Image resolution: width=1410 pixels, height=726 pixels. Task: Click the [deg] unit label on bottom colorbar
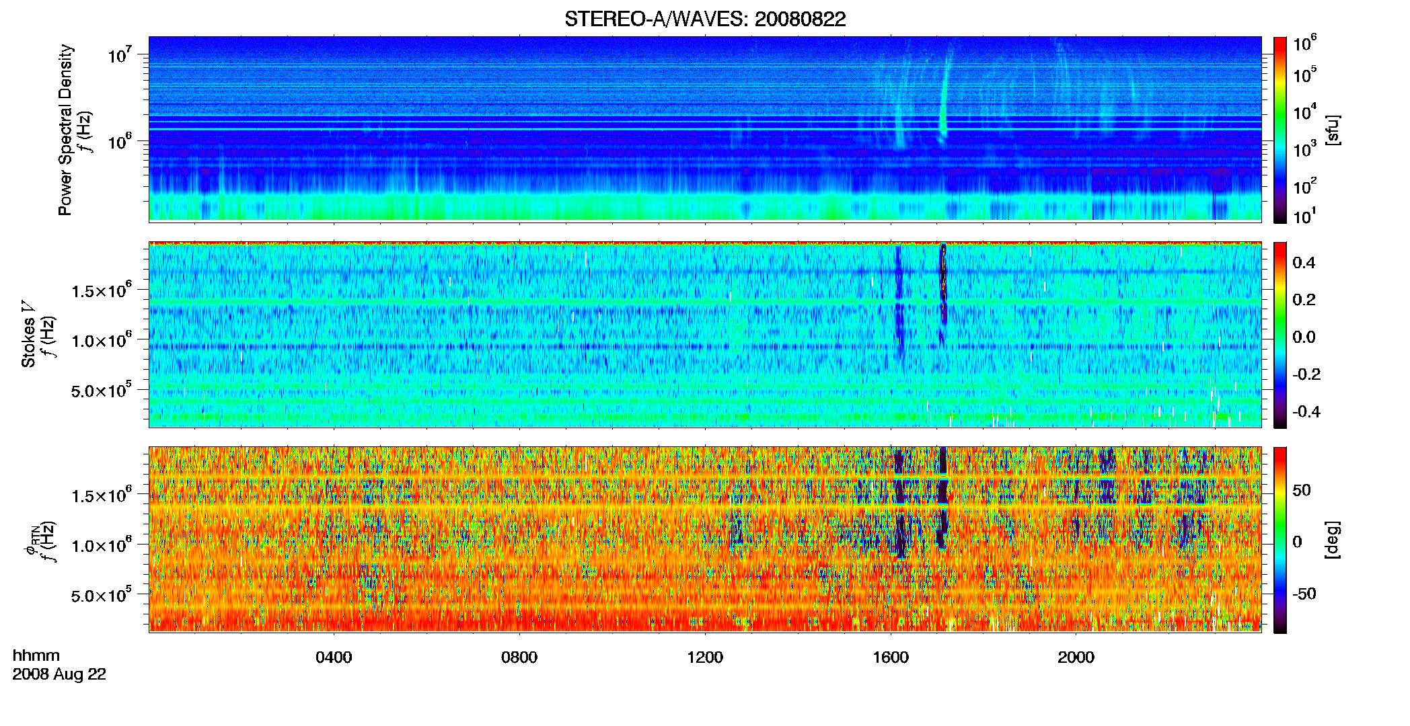pyautogui.click(x=1333, y=540)
